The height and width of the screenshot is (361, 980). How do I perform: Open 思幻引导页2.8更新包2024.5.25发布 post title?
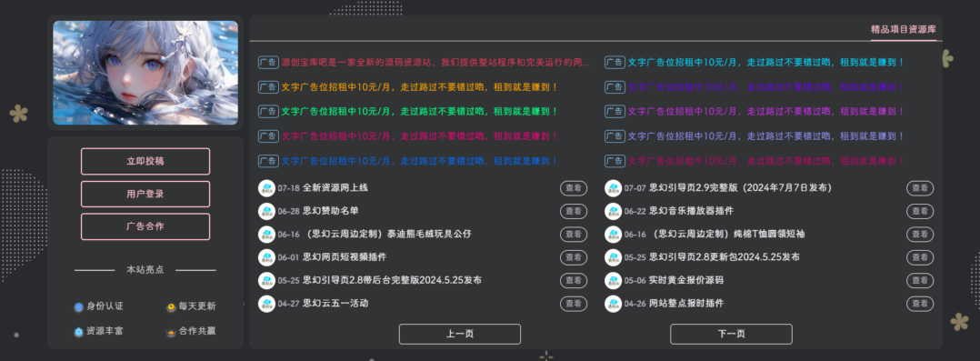725,257
